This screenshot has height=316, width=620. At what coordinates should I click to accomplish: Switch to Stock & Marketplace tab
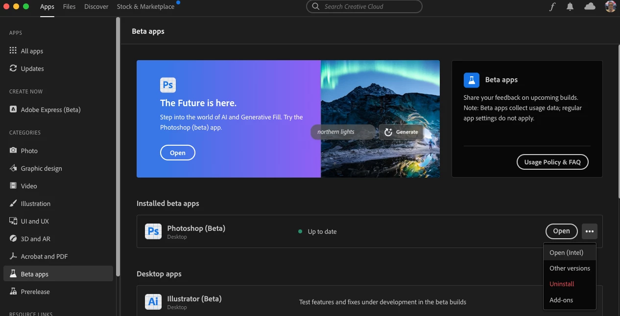146,7
